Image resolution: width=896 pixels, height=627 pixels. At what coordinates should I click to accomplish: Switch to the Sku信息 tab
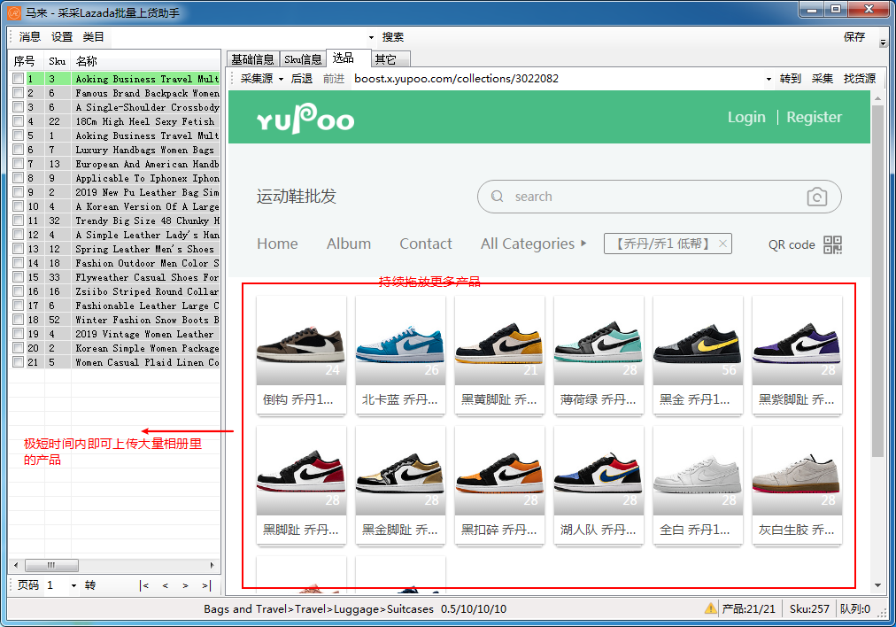click(x=303, y=59)
